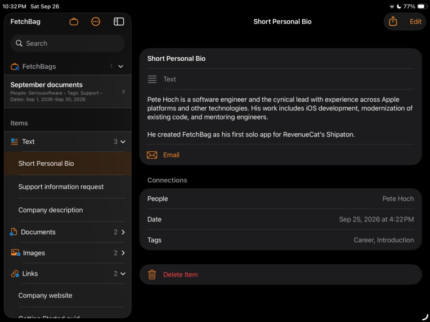Click the Do Not Disturb moon icon

(x=399, y=6)
